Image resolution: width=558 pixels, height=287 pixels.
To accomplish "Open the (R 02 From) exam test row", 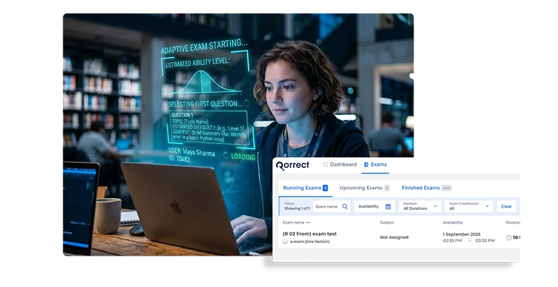I will pyautogui.click(x=399, y=238).
